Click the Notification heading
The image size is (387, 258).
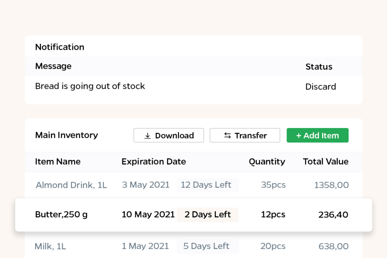(60, 47)
